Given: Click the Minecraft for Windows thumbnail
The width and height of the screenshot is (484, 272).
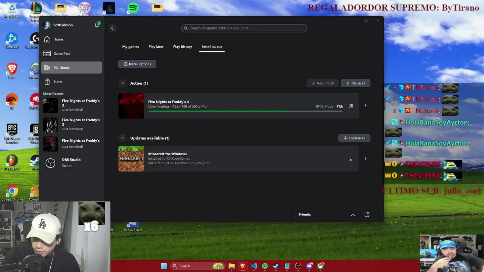Looking at the screenshot, I should [x=131, y=159].
